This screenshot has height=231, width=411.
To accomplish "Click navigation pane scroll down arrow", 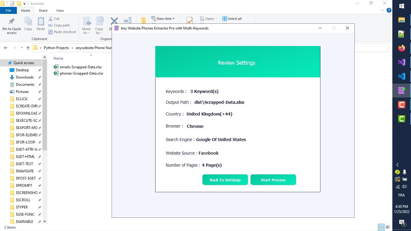I will click(45, 221).
